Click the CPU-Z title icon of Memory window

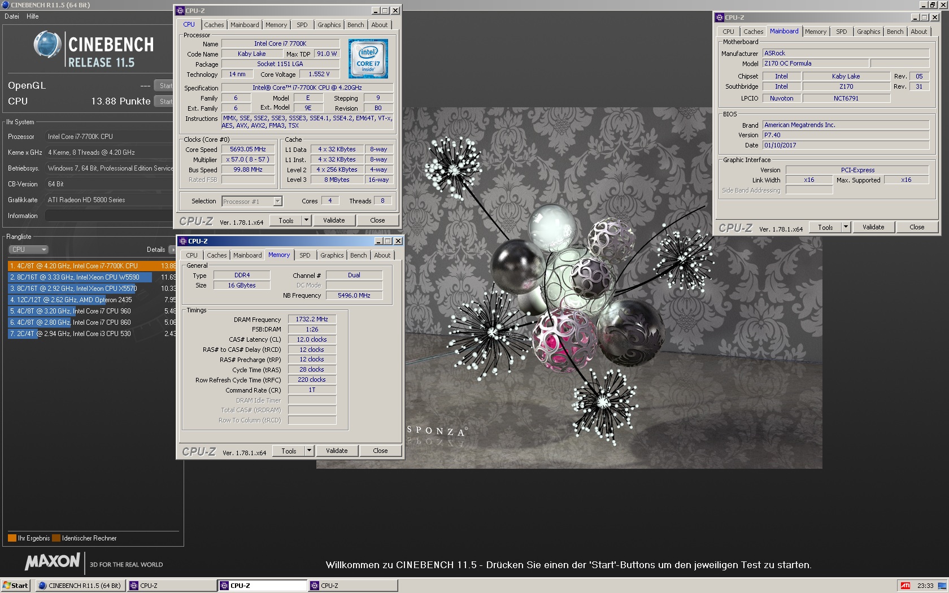pyautogui.click(x=183, y=241)
